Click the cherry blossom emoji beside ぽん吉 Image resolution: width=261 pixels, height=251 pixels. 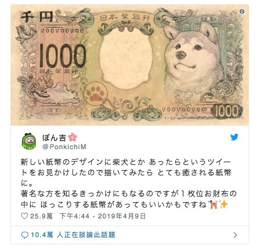tap(73, 137)
